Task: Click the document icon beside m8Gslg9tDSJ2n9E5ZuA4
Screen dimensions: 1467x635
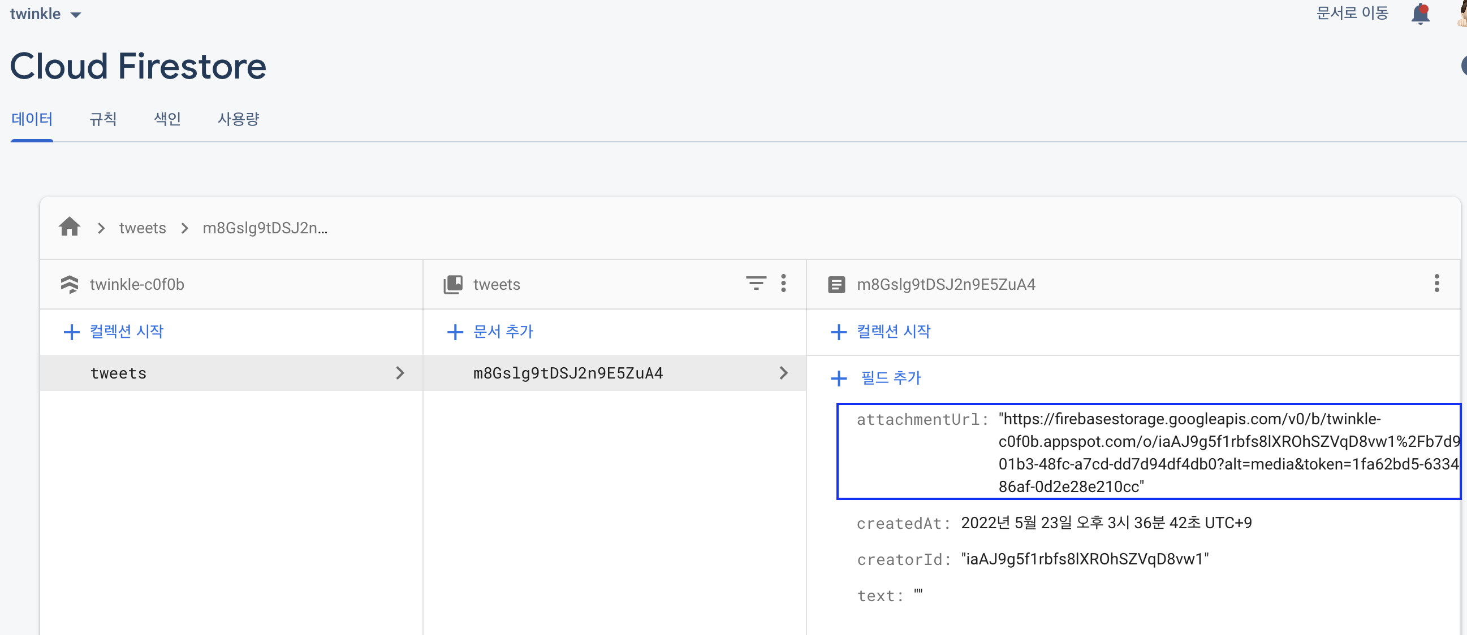Action: pos(836,285)
